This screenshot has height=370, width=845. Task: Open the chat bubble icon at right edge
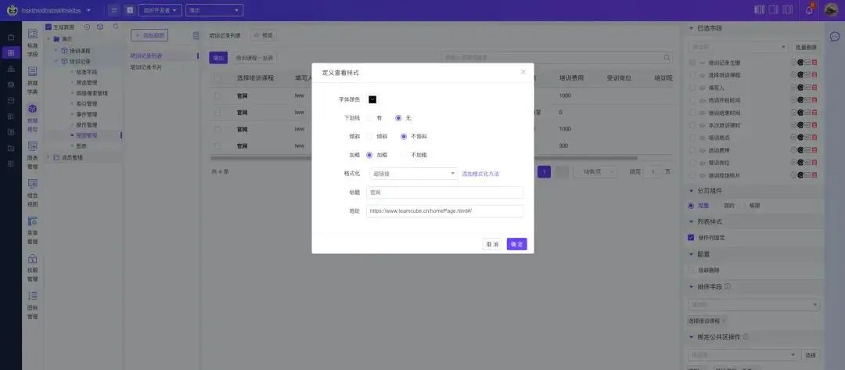[835, 37]
